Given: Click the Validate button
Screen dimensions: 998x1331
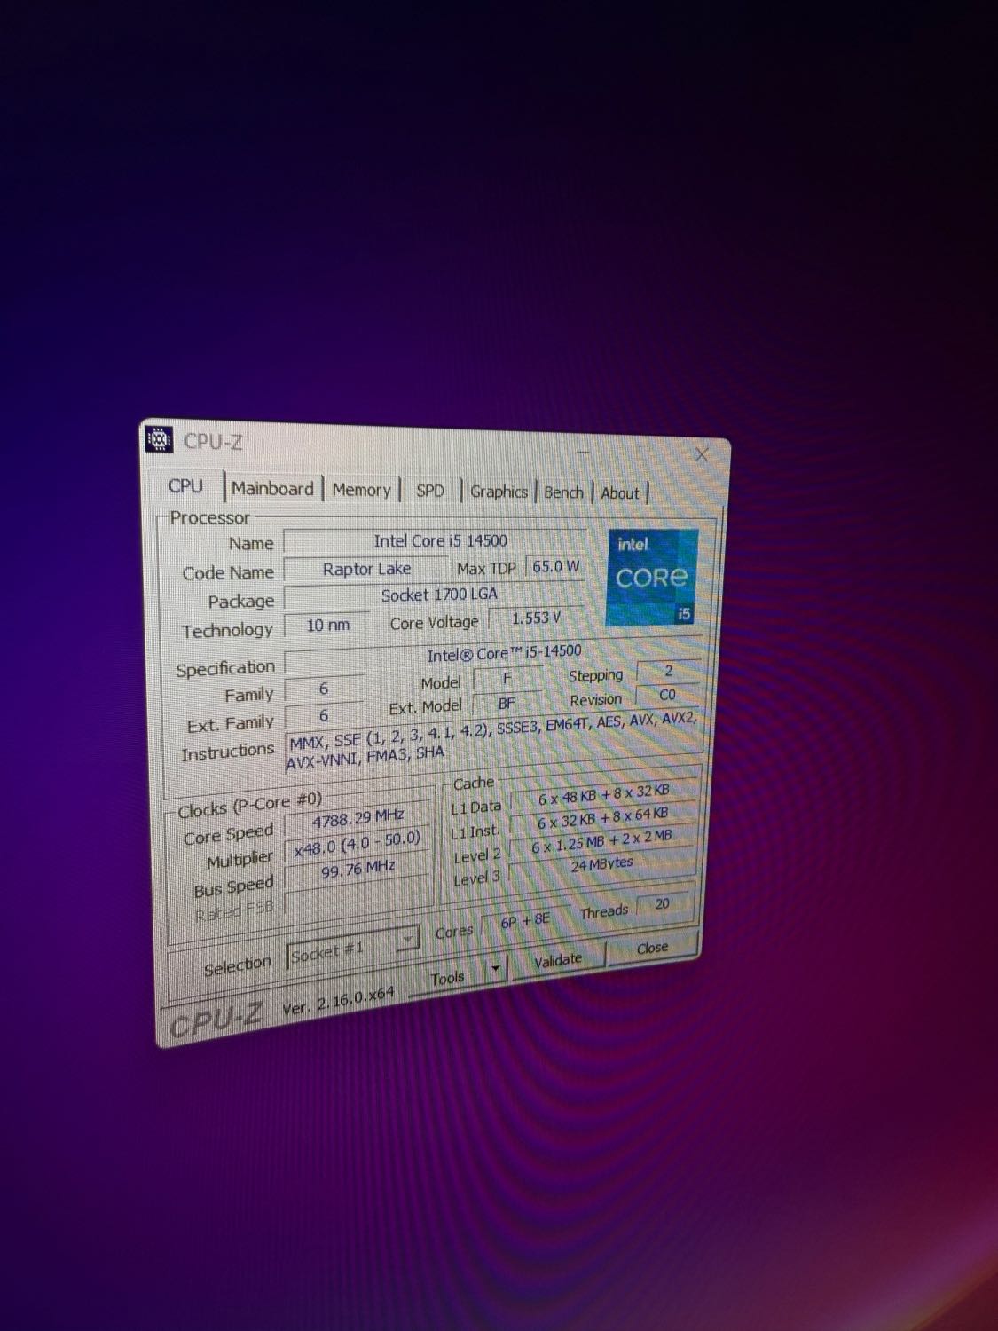Looking at the screenshot, I should (558, 960).
